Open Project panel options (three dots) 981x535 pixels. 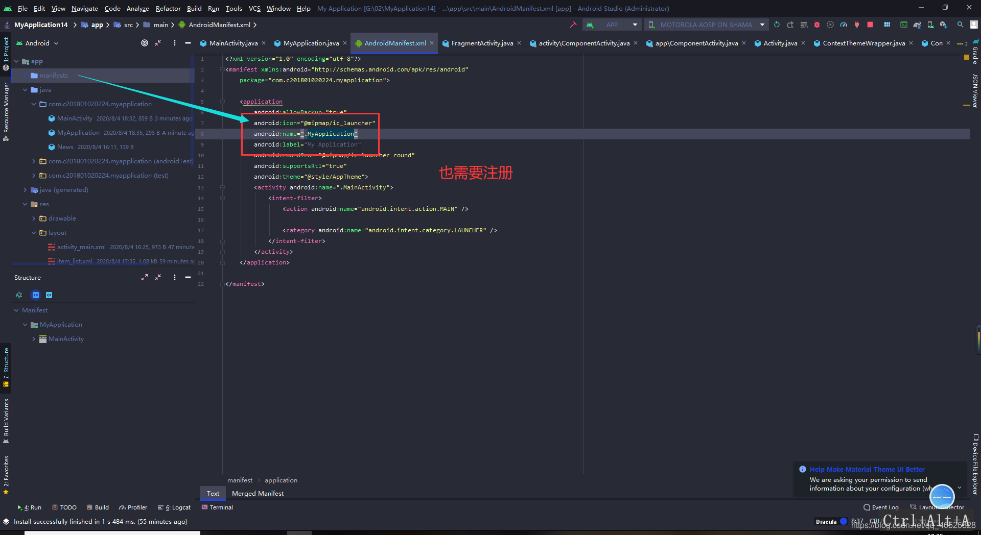point(175,43)
